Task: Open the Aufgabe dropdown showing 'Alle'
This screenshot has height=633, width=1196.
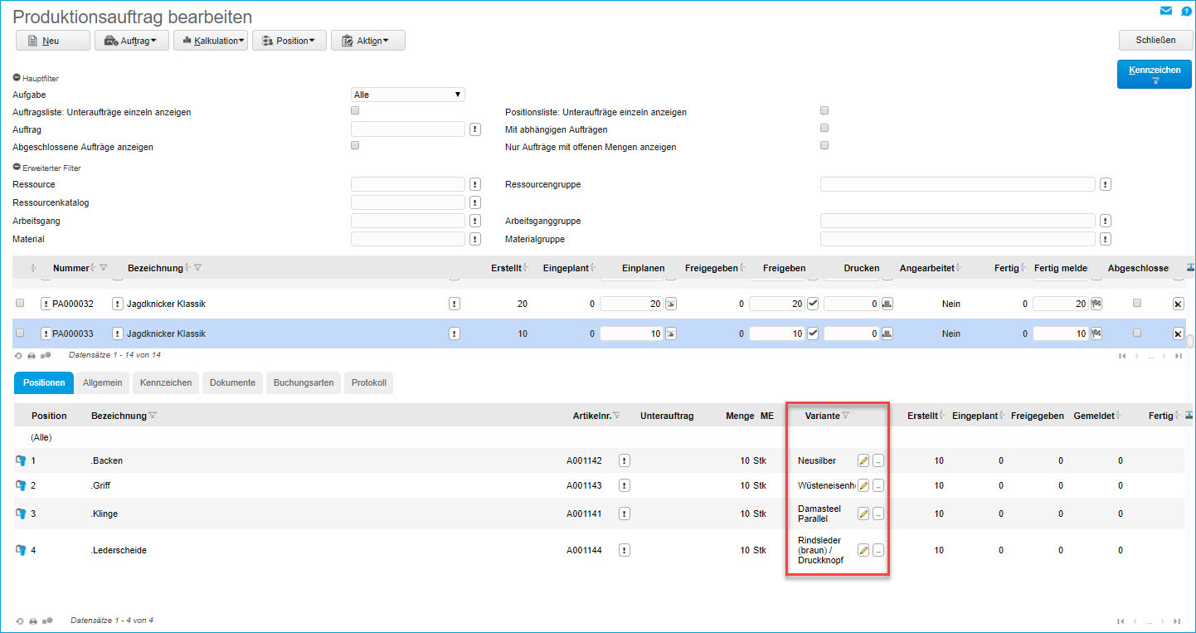Action: tap(407, 95)
